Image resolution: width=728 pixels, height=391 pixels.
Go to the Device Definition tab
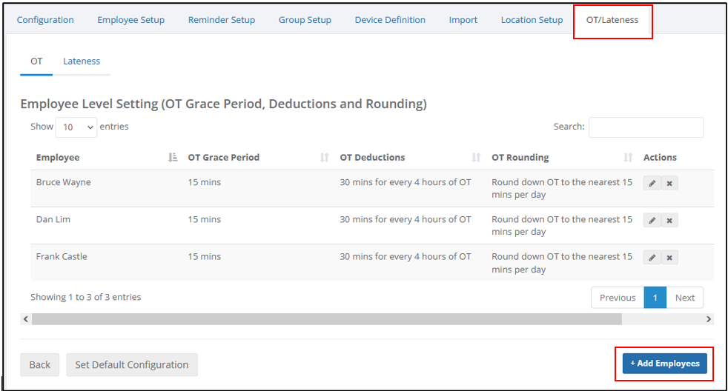(x=390, y=20)
